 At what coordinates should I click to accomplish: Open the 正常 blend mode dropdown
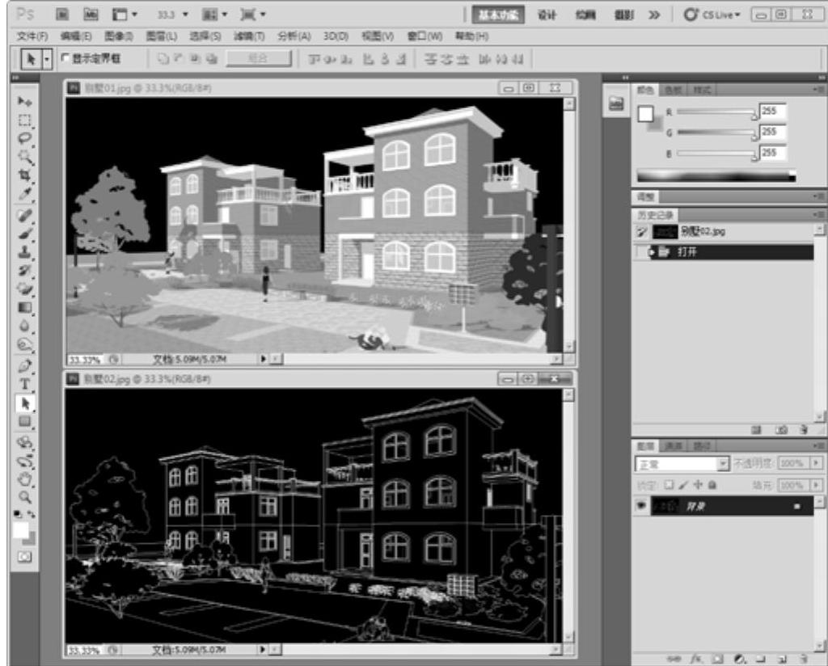pyautogui.click(x=682, y=464)
